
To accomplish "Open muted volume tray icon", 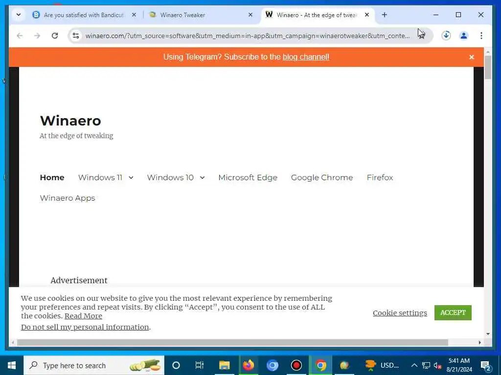I will pos(438,365).
